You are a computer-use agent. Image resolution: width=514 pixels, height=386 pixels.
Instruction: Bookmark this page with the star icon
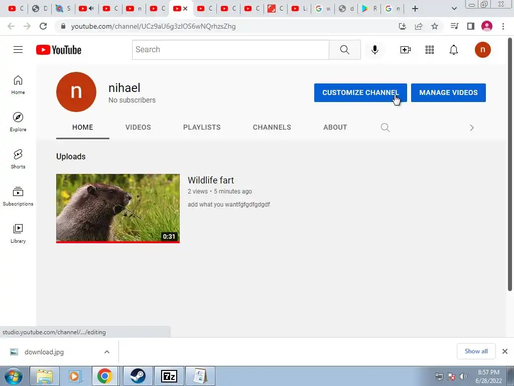(434, 26)
